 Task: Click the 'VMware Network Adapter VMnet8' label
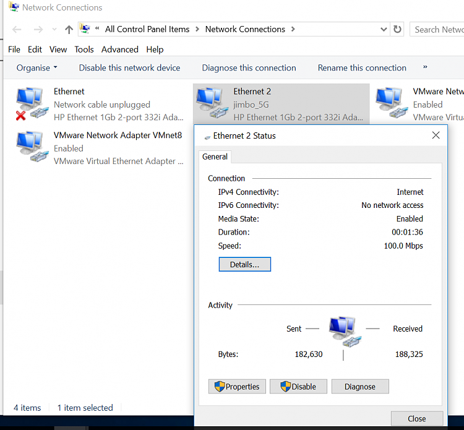click(x=118, y=135)
